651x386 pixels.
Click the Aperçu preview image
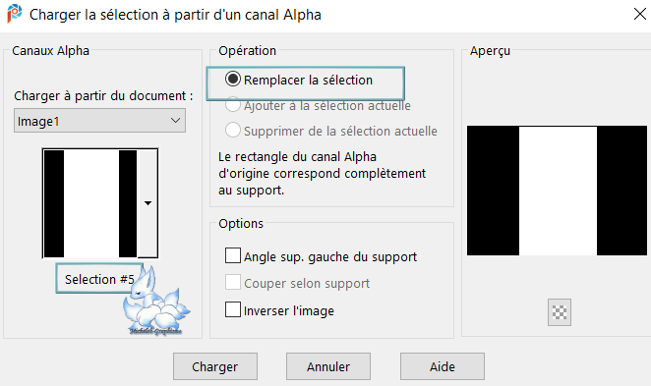557,191
